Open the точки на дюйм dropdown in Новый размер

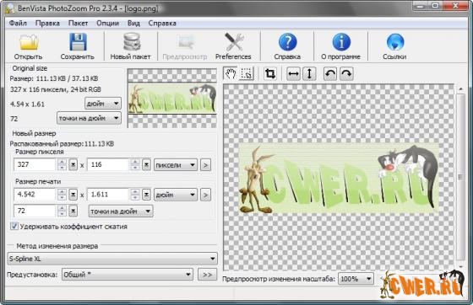coord(121,211)
